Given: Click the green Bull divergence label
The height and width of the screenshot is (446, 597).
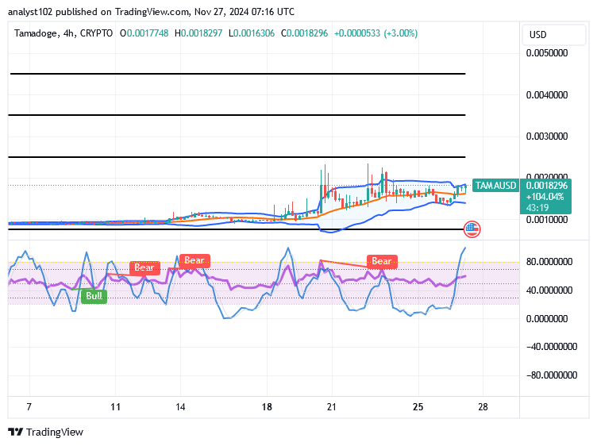Looking at the screenshot, I should click(x=94, y=296).
